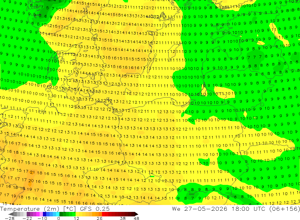
Task: Click the legend label "-22"
Action: (27, 218)
